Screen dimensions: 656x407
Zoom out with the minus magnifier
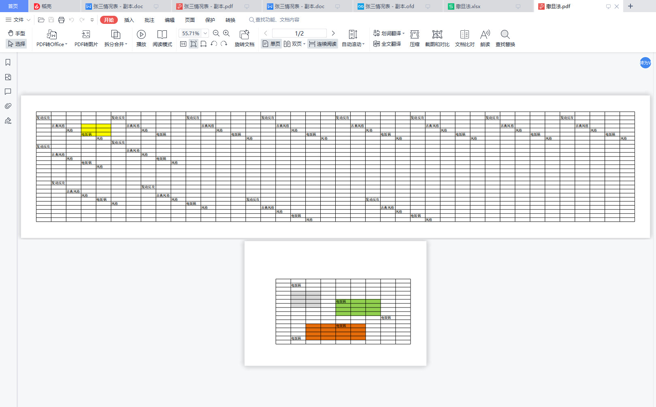(216, 33)
